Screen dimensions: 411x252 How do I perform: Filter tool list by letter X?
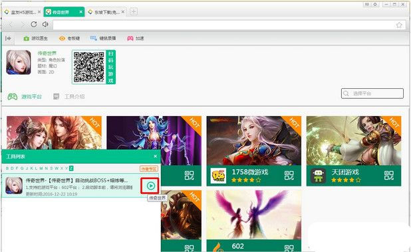[x=62, y=168]
